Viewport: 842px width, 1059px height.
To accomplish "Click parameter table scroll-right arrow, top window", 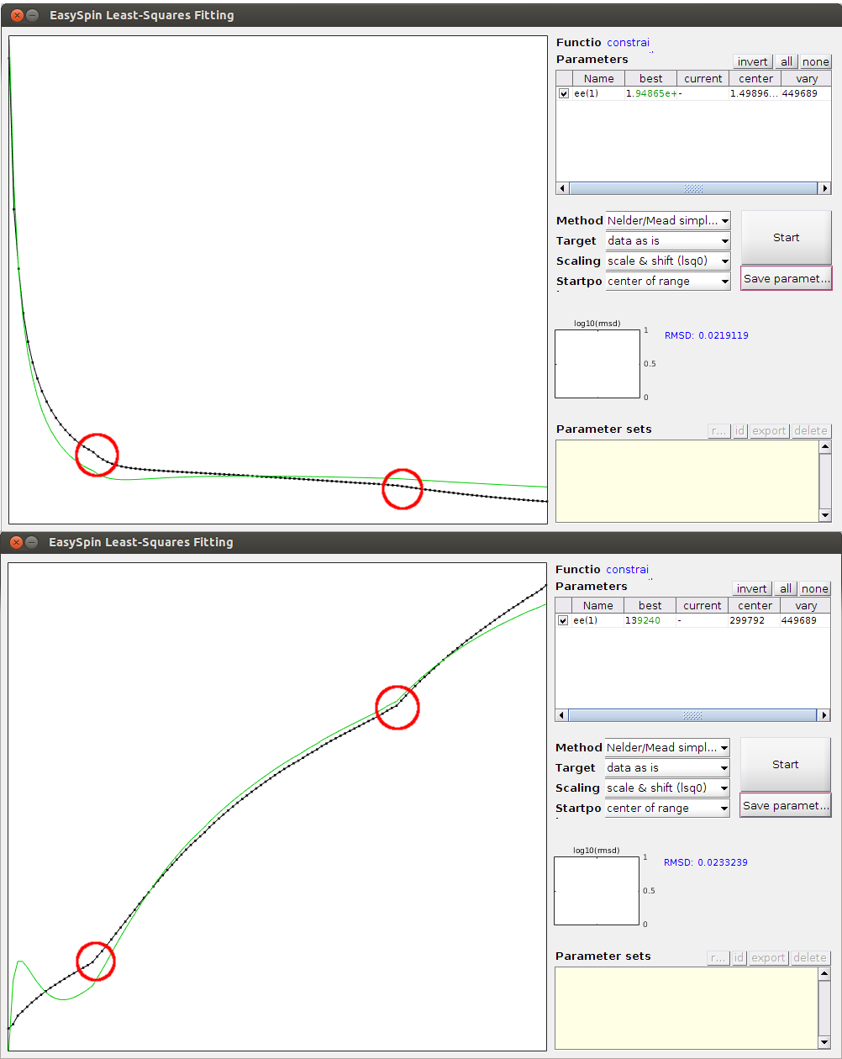I will pyautogui.click(x=824, y=189).
